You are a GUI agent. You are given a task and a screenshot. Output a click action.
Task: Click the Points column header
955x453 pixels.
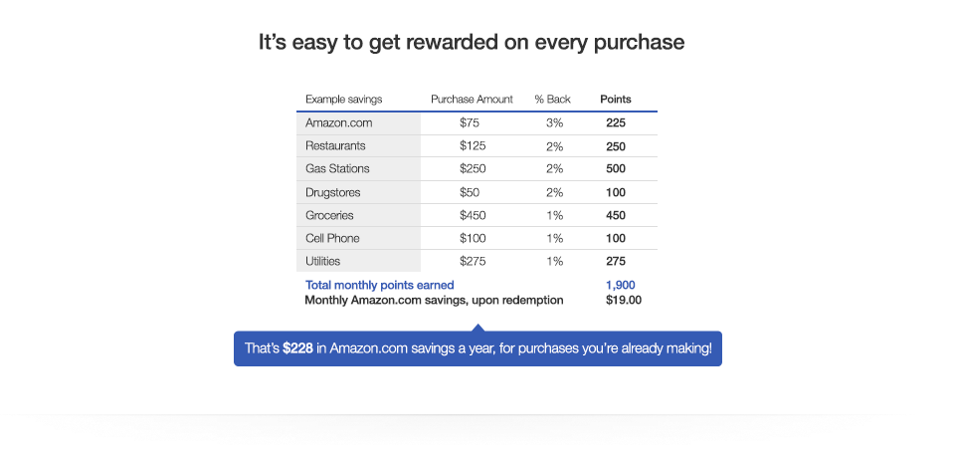pos(615,100)
